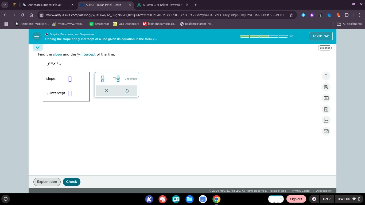Bookmark this page with star icon

click(x=291, y=15)
